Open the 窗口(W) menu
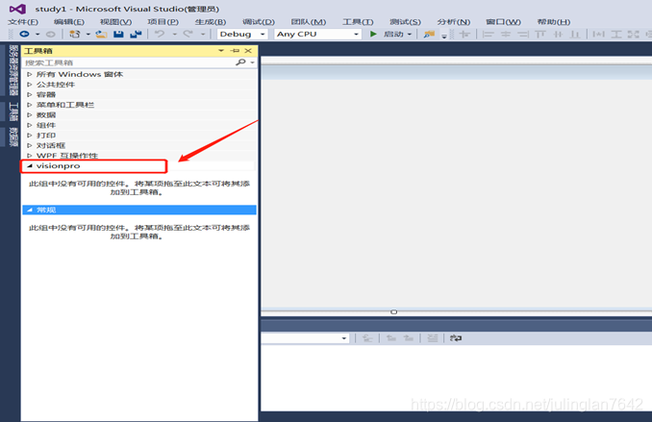This screenshot has width=652, height=422. (503, 21)
